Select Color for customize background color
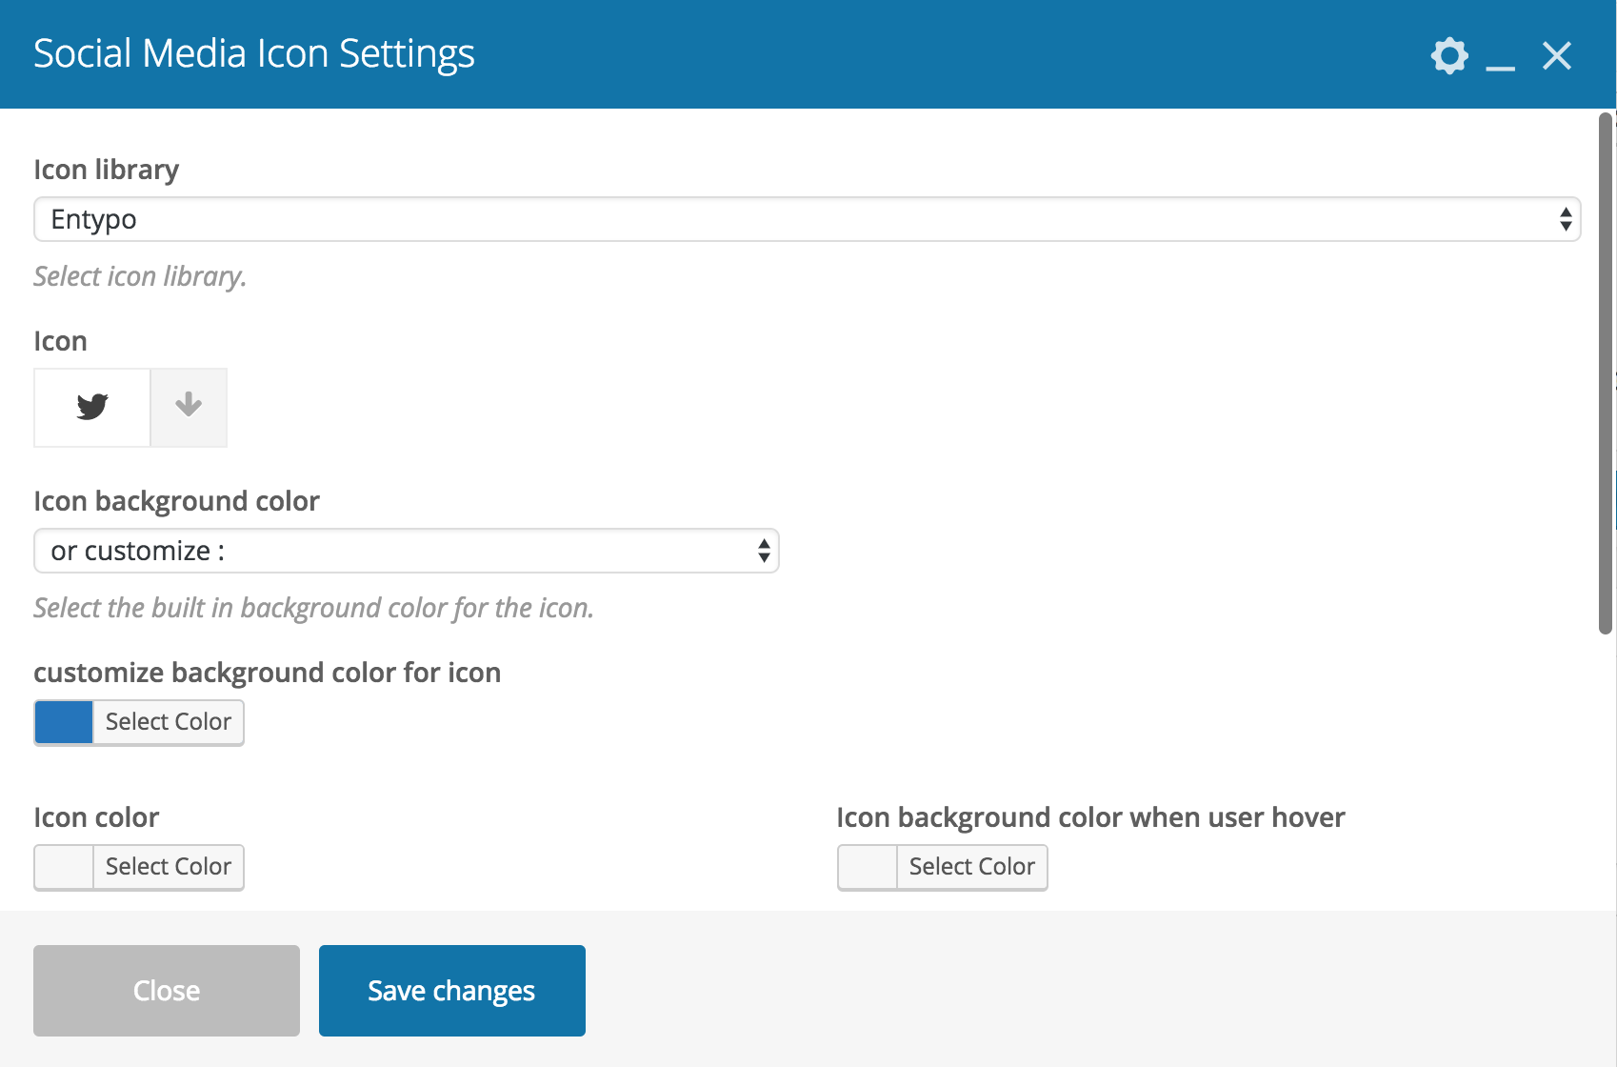Viewport: 1617px width, 1067px height. tap(169, 722)
